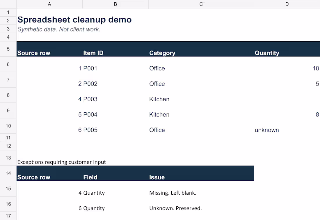
Task: Select column B header
Action: pos(115,4)
